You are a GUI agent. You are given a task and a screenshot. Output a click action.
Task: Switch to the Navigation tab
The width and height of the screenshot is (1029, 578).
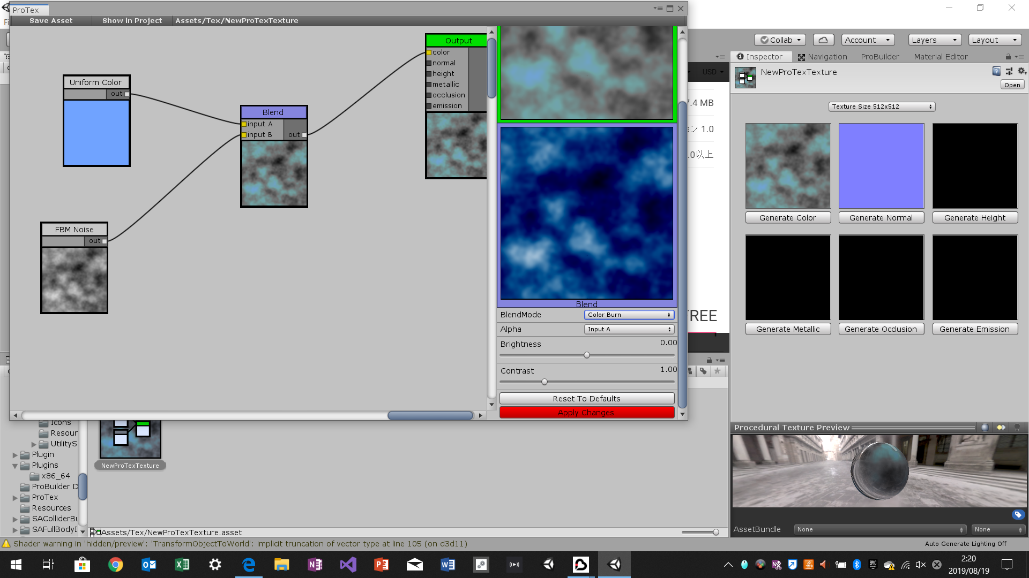(822, 57)
